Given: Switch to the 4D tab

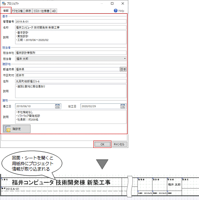Looking at the screenshot, I should tap(54, 11).
